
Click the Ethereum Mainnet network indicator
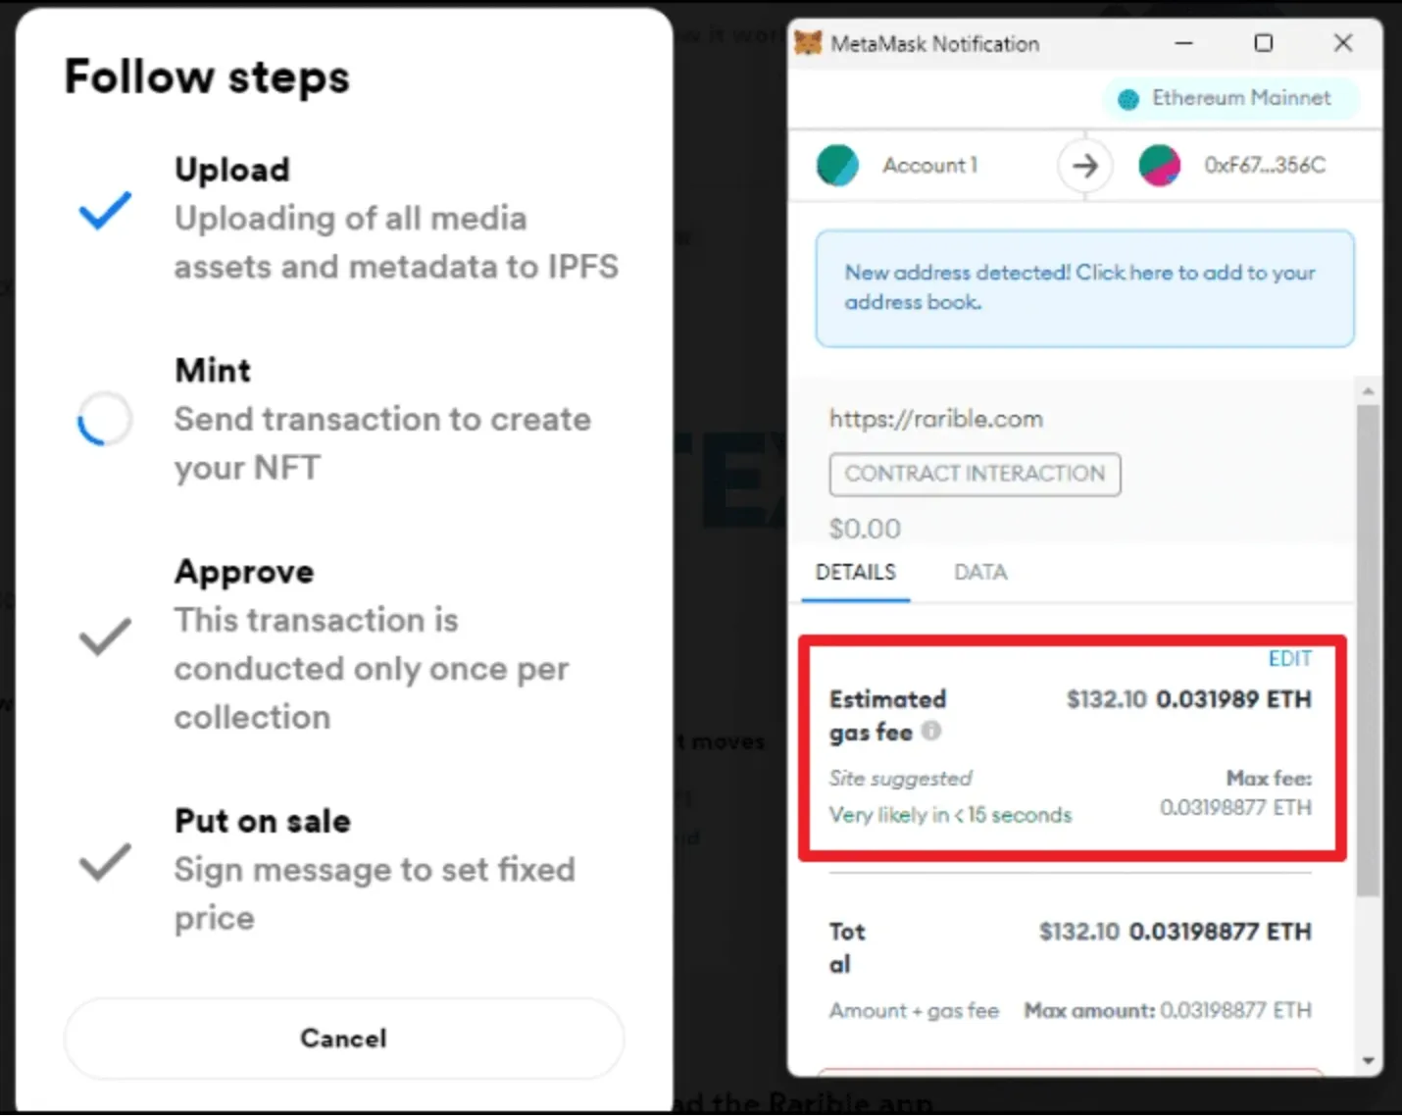pyautogui.click(x=1229, y=98)
